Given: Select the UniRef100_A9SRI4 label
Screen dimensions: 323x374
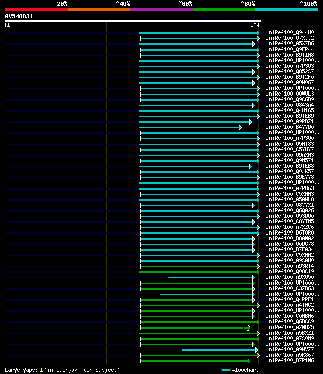Looking at the screenshot, I should [290, 266].
